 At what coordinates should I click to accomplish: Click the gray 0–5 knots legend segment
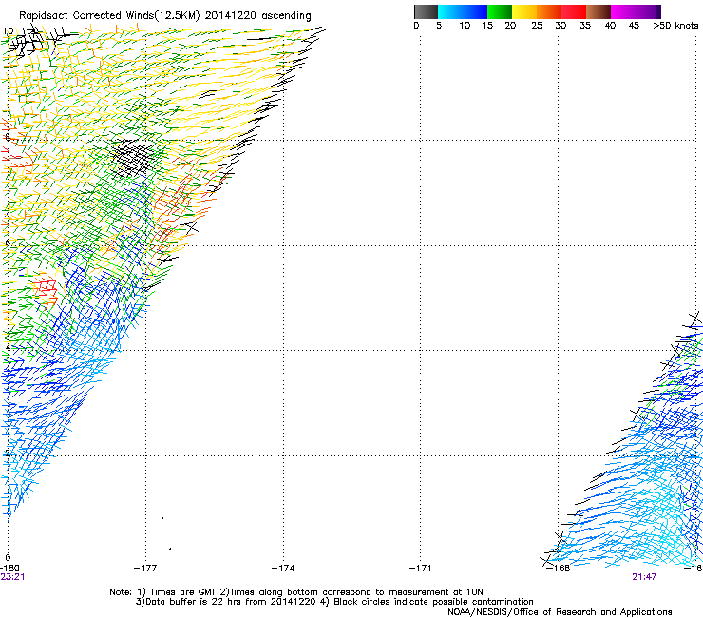click(426, 11)
